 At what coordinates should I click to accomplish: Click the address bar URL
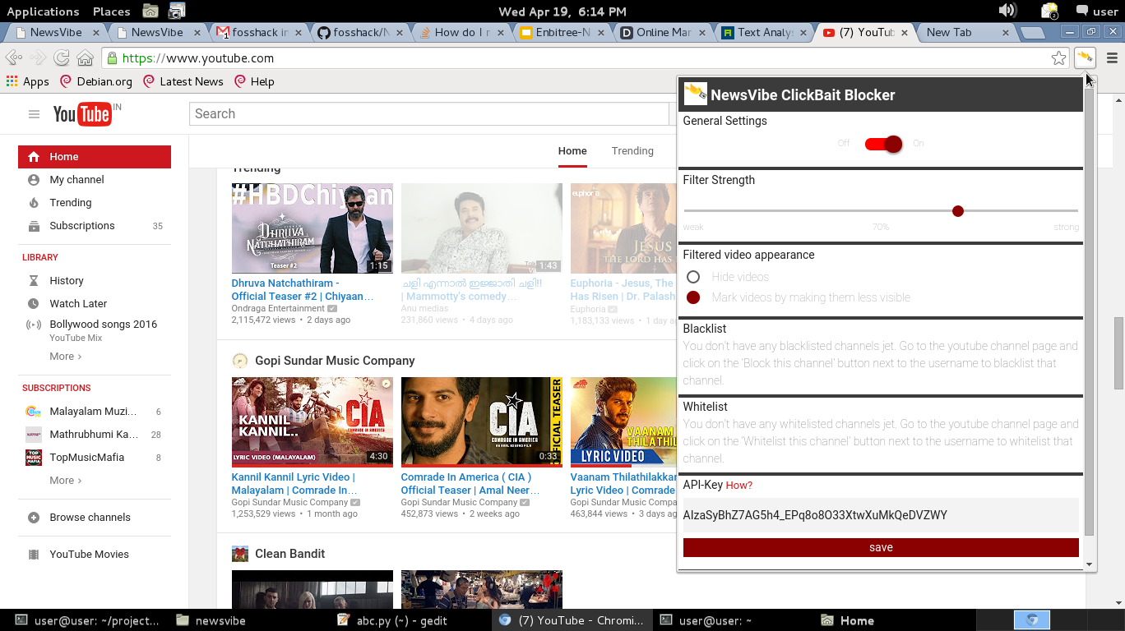click(x=198, y=58)
